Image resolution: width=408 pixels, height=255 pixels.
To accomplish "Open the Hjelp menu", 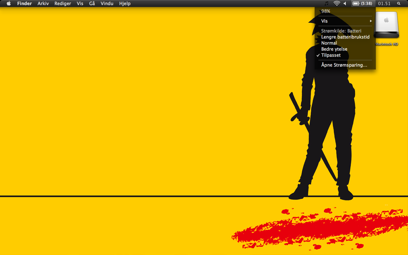I will click(x=125, y=4).
